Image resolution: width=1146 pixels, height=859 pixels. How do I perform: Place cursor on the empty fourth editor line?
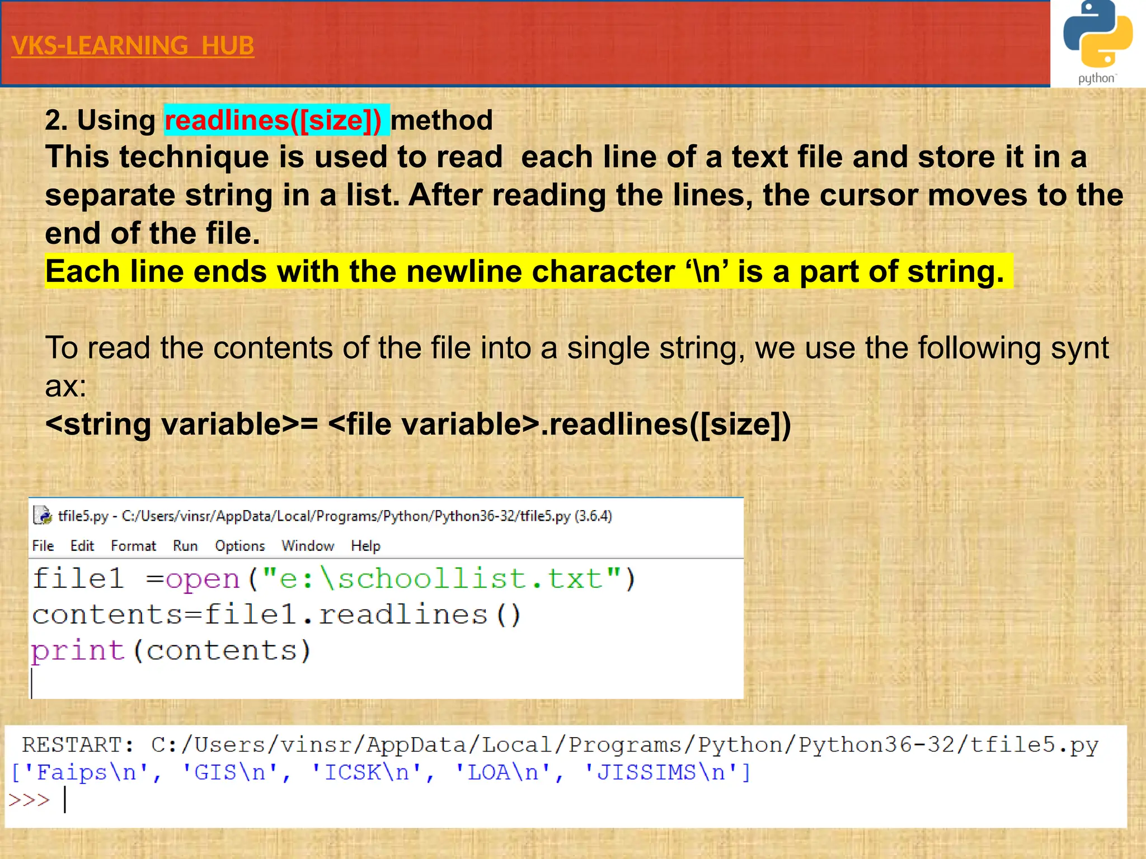click(x=386, y=683)
